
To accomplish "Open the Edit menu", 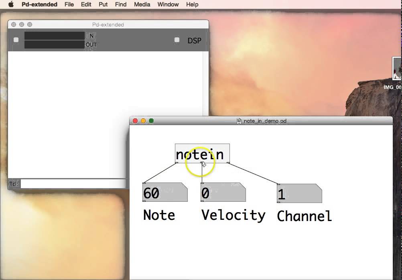I will [86, 4].
